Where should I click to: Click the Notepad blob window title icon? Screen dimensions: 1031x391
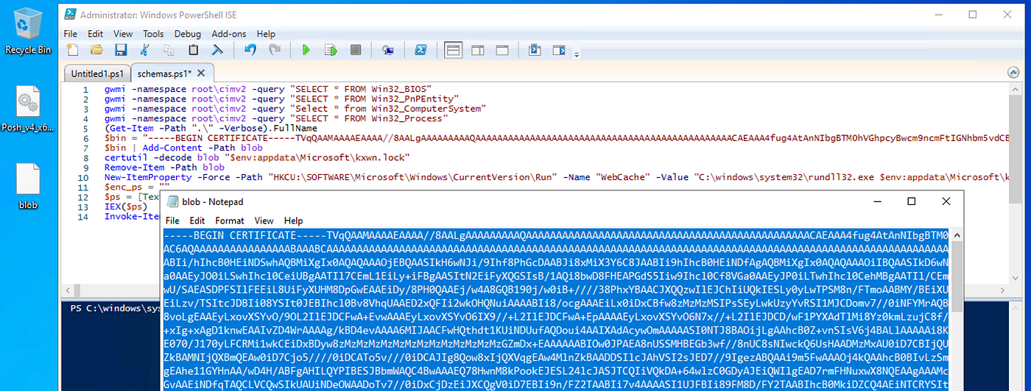[172, 201]
